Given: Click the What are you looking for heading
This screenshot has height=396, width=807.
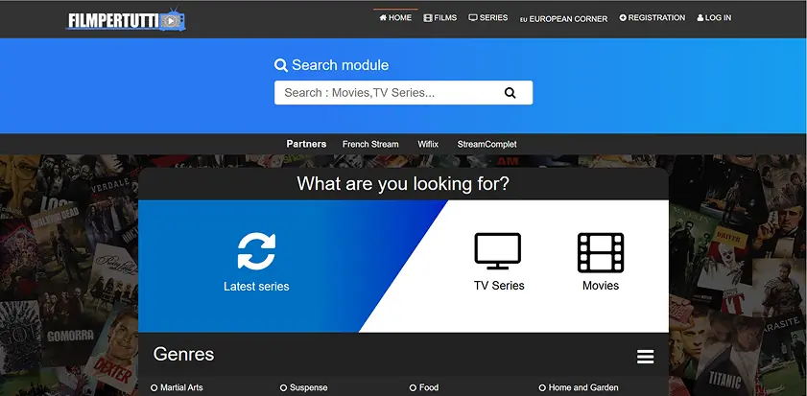Looking at the screenshot, I should coord(403,183).
